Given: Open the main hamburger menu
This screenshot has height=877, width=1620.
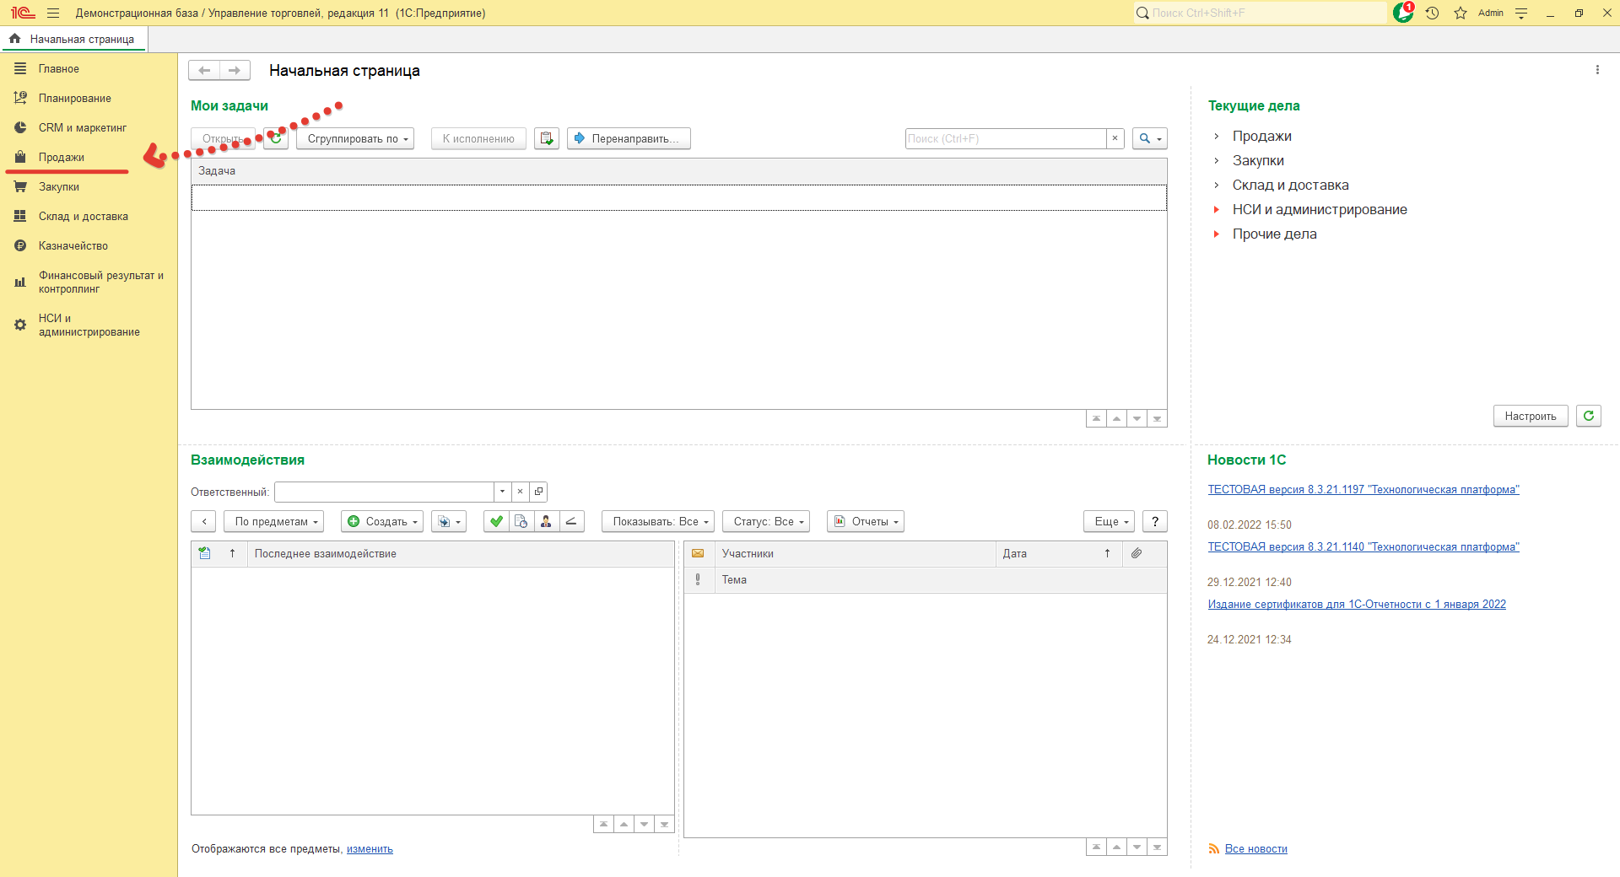Looking at the screenshot, I should pyautogui.click(x=53, y=13).
